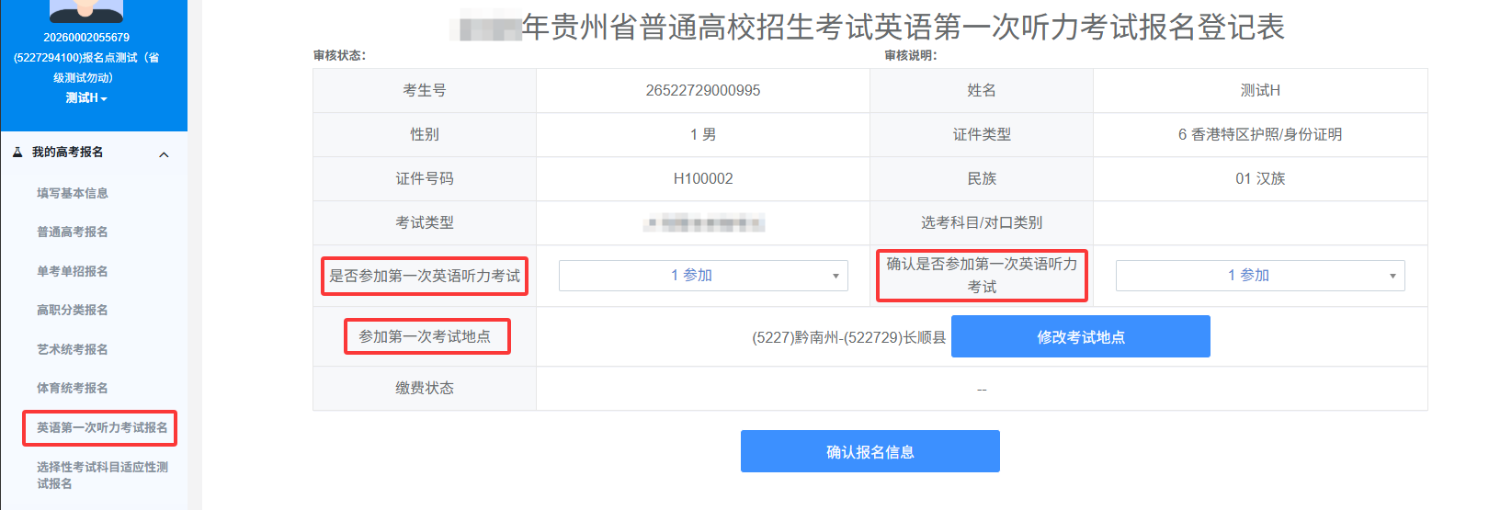Click the 民族 label cell
Image resolution: width=1489 pixels, height=510 pixels.
[x=982, y=178]
